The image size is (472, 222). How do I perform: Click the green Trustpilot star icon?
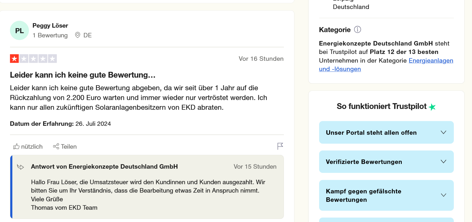pyautogui.click(x=432, y=107)
